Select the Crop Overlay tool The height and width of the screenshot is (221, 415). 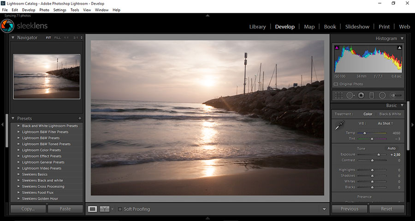(x=339, y=95)
